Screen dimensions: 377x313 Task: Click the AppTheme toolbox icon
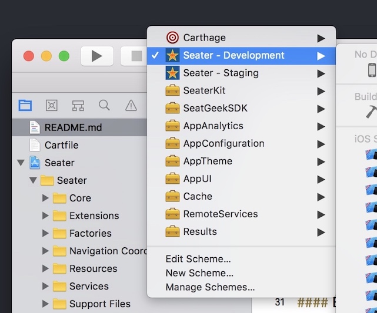coord(172,161)
